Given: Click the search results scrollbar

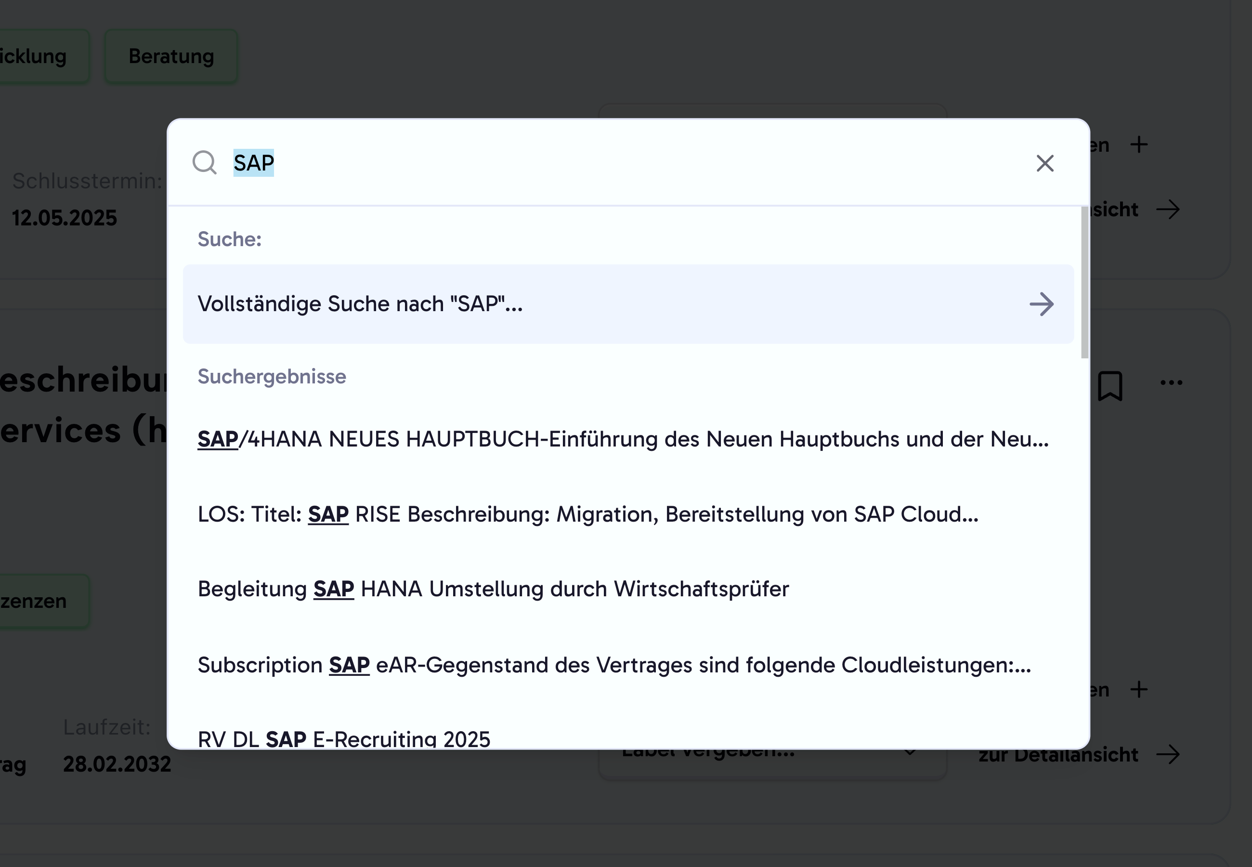Looking at the screenshot, I should 1084,282.
